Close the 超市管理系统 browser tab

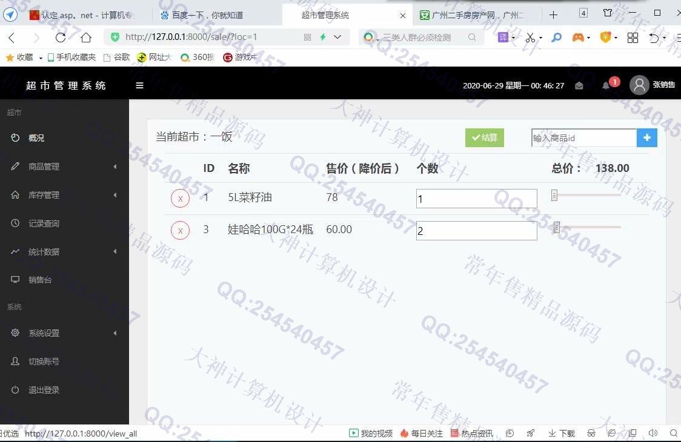tap(403, 16)
